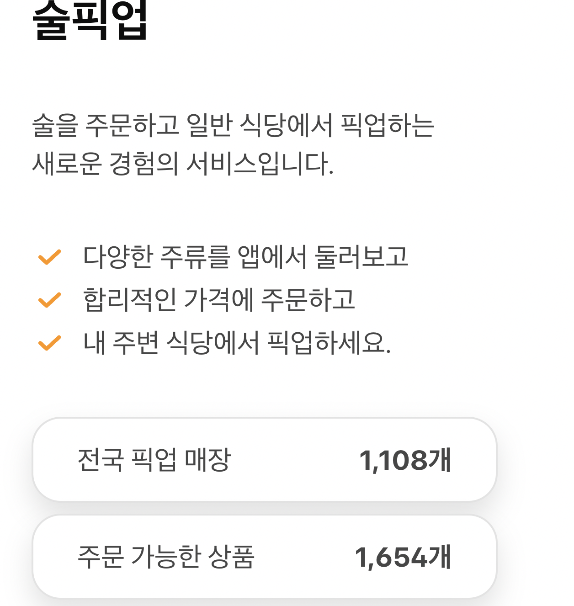Click the description line 새로운 경험의 서비스입니다

[x=183, y=164]
